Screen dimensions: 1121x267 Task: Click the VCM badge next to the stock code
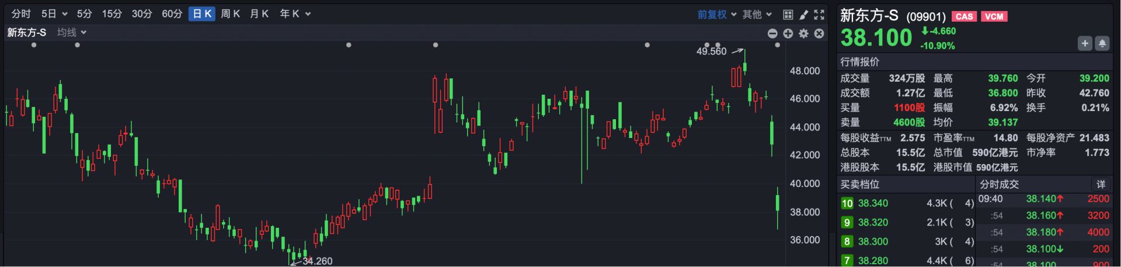pos(994,16)
